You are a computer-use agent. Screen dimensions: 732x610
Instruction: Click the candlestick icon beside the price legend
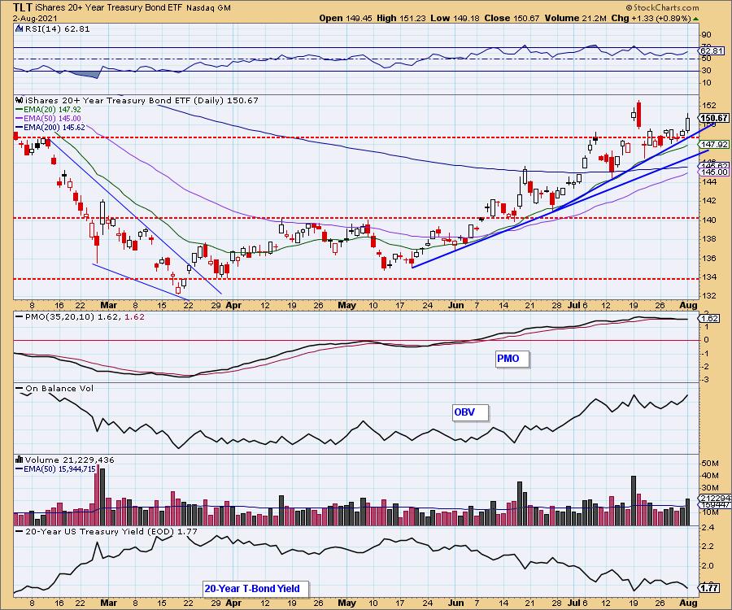point(20,100)
